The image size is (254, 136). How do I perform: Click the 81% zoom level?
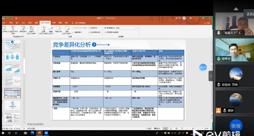(206, 129)
